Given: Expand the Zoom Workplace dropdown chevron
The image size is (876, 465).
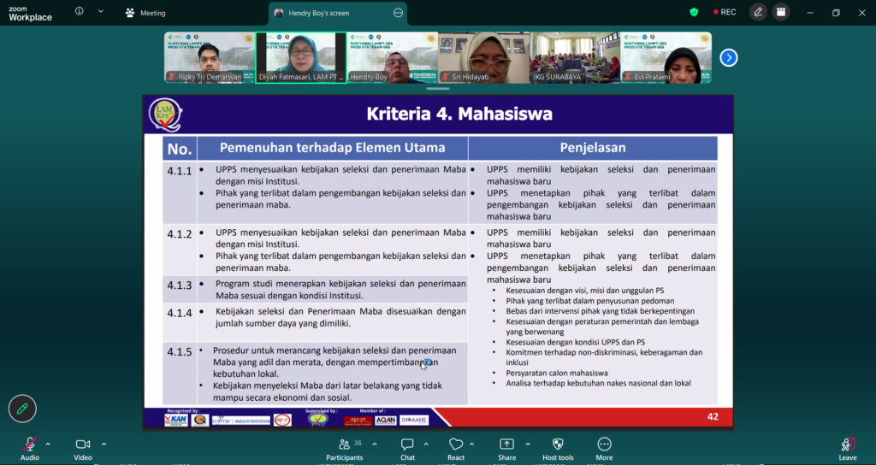Looking at the screenshot, I should (x=101, y=11).
